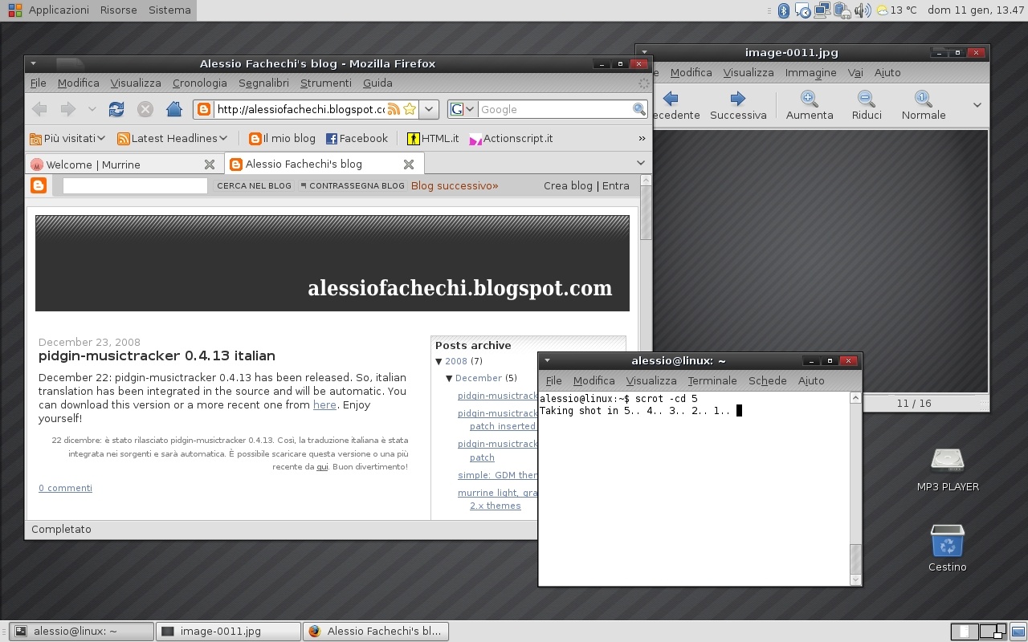Click volume speaker icon in top panel
1028x642 pixels.
pyautogui.click(x=863, y=10)
